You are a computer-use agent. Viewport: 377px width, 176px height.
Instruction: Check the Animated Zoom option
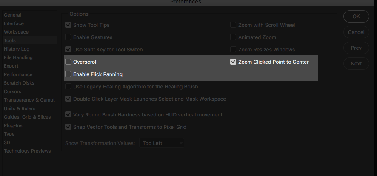coord(233,37)
